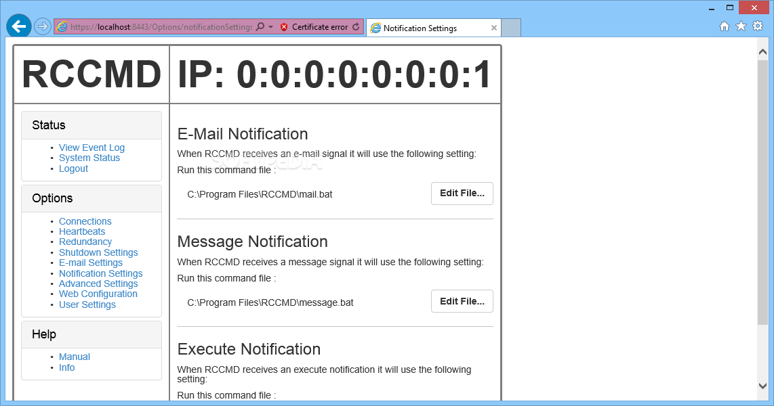Viewport: 774px width, 406px height.
Task: Open View Event Log link
Action: coord(91,148)
